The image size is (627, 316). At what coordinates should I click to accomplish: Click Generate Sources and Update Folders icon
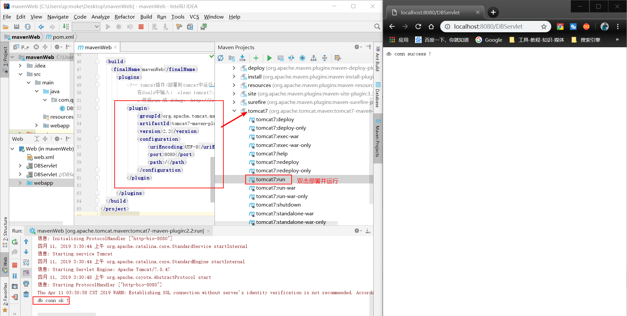pos(232,58)
